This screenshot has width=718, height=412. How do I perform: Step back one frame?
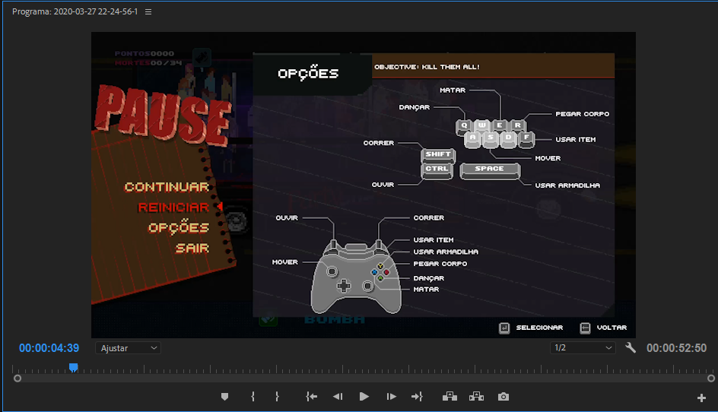pos(338,397)
